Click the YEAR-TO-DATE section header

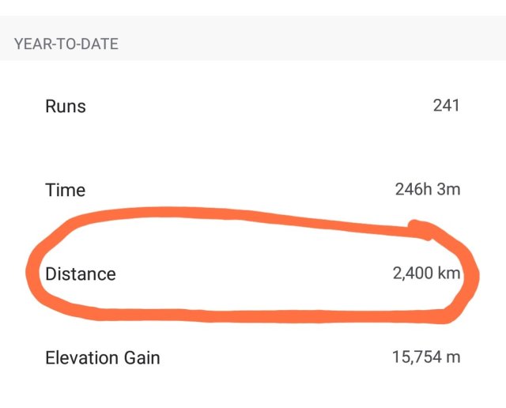tap(66, 44)
